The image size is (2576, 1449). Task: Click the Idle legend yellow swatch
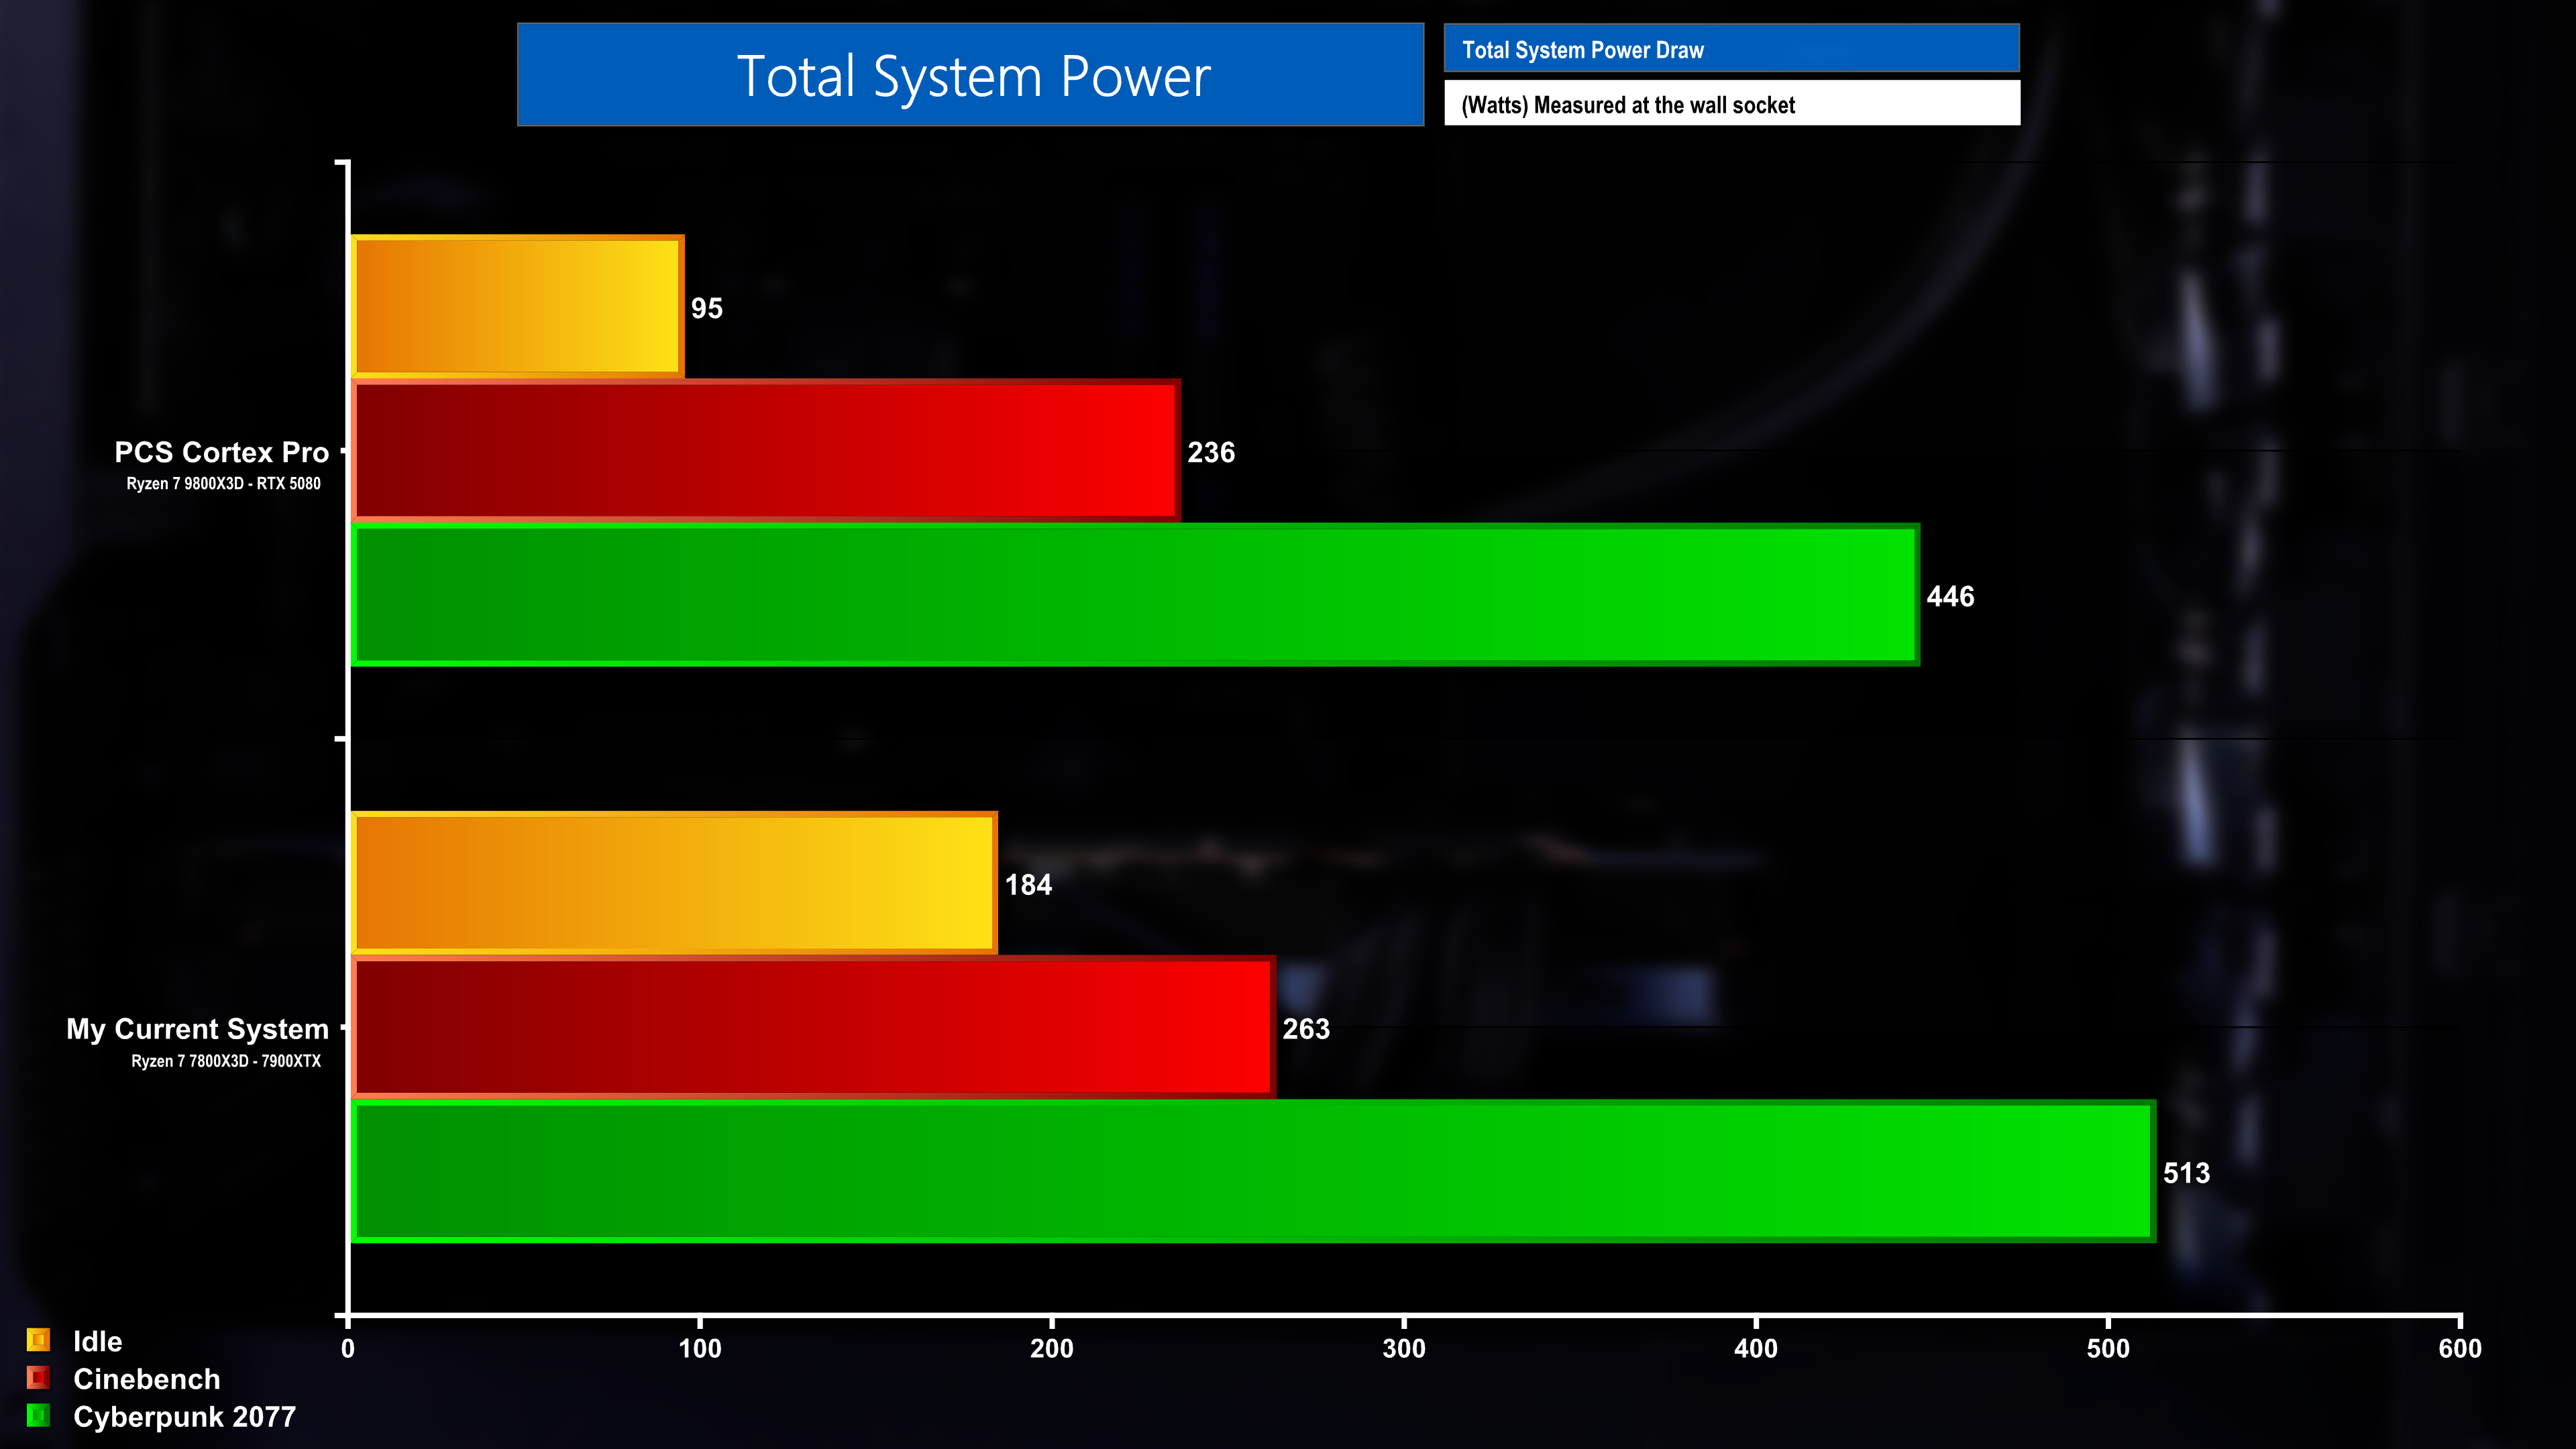(x=38, y=1340)
